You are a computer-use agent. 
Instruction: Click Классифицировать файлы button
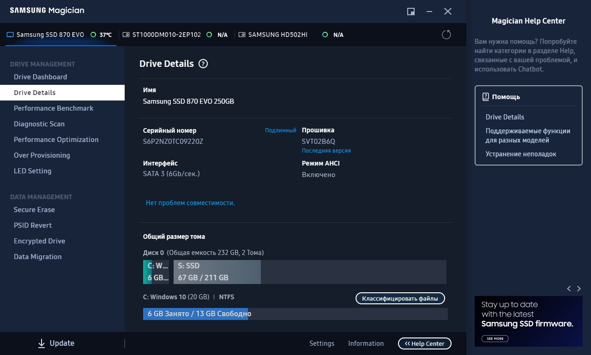[400, 298]
